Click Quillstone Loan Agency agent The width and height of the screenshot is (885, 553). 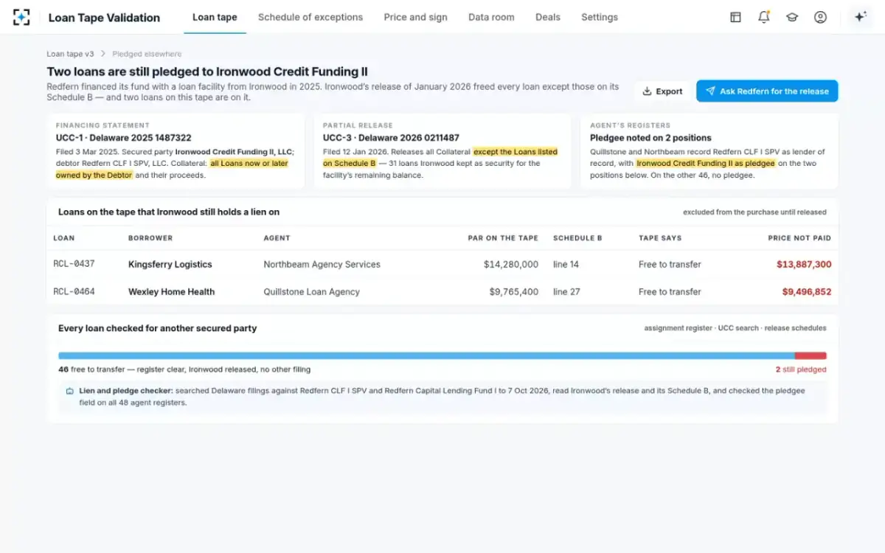pyautogui.click(x=311, y=291)
